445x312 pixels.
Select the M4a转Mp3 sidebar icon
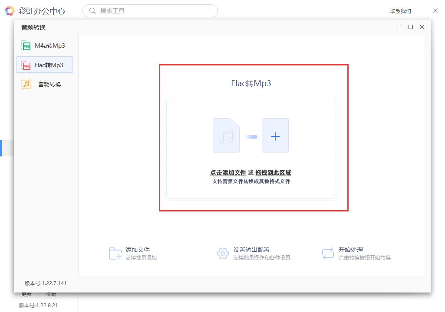[x=25, y=45]
